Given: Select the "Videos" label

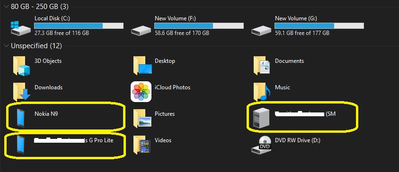Looking at the screenshot, I should tap(163, 140).
